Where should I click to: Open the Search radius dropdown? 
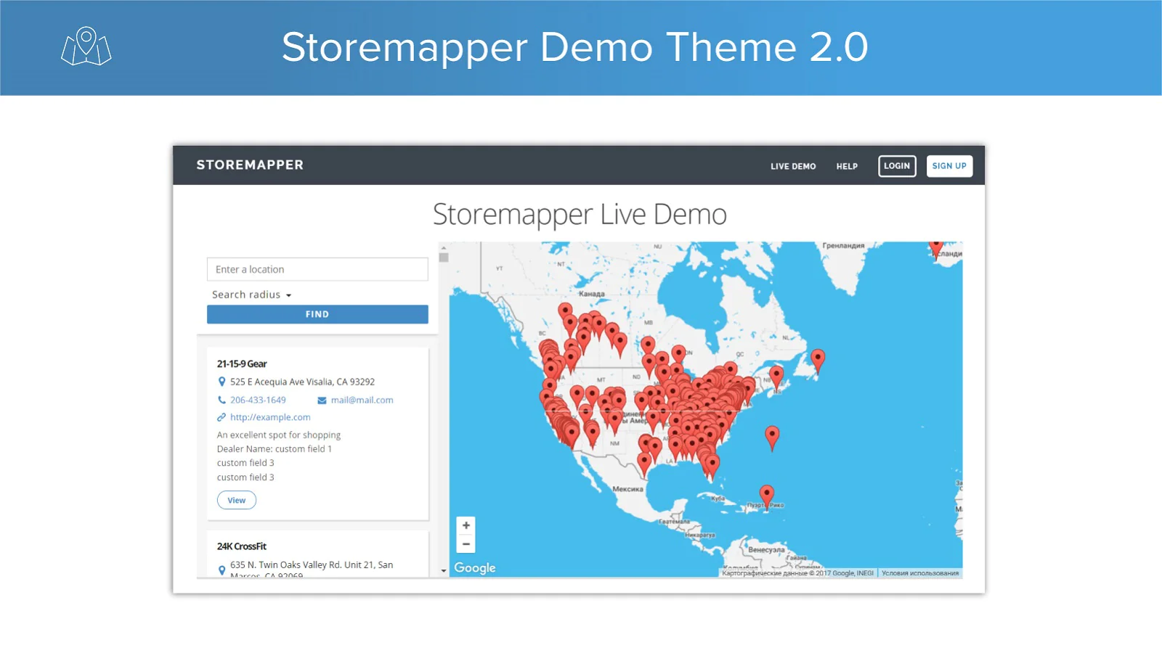click(251, 295)
